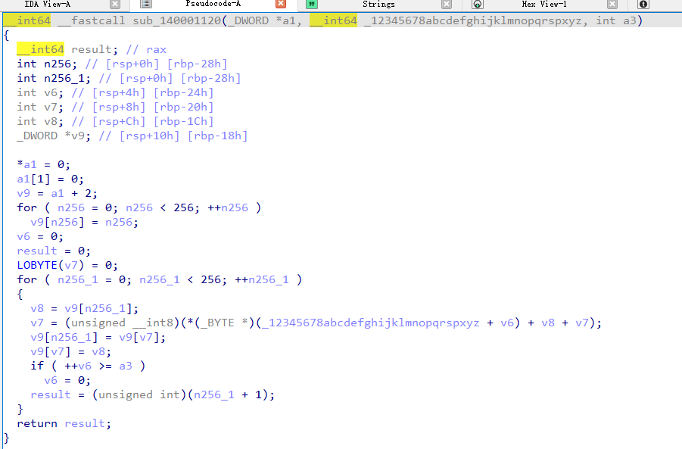Click the highlighted __int64 result declaration type

[x=40, y=49]
